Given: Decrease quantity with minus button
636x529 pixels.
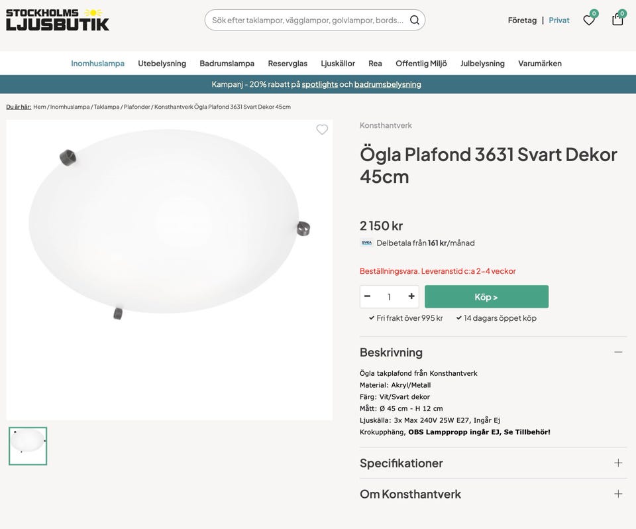Looking at the screenshot, I should [x=368, y=296].
